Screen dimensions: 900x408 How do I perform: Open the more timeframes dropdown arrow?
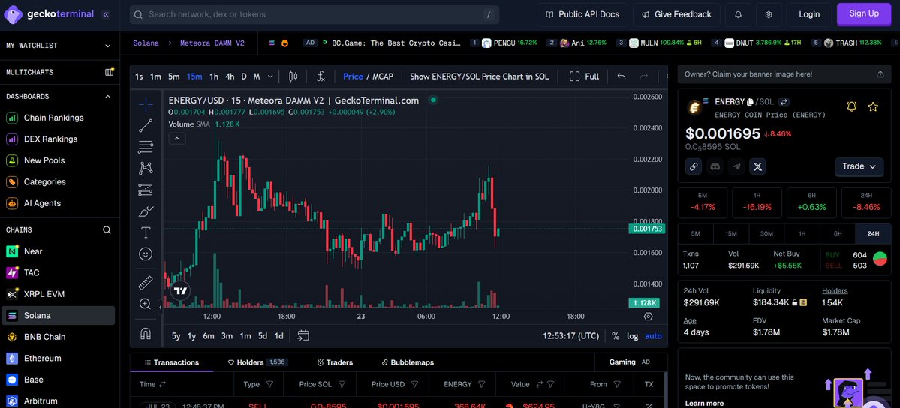(x=270, y=76)
